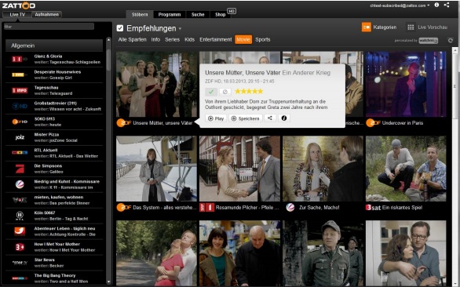Open the Rosamunde Pilcher thumbnail

pyautogui.click(x=239, y=169)
